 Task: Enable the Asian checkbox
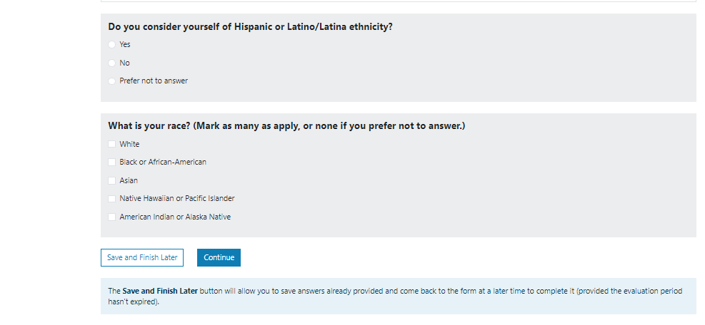tap(111, 180)
